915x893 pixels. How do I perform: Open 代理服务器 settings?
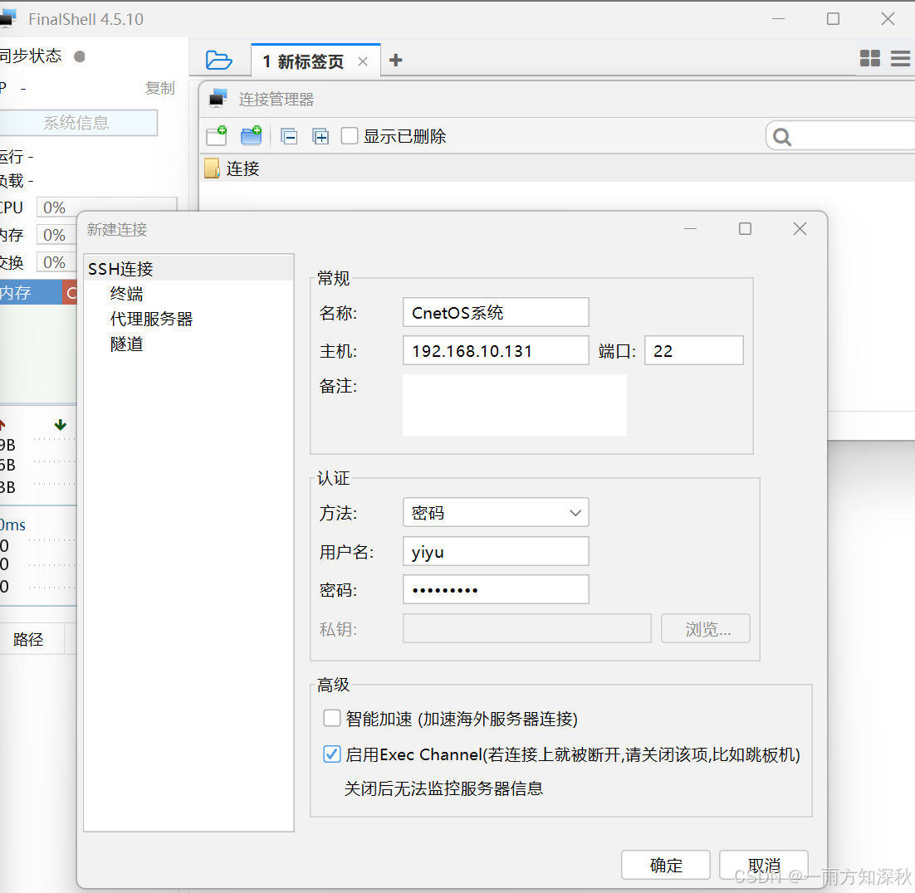pyautogui.click(x=151, y=319)
